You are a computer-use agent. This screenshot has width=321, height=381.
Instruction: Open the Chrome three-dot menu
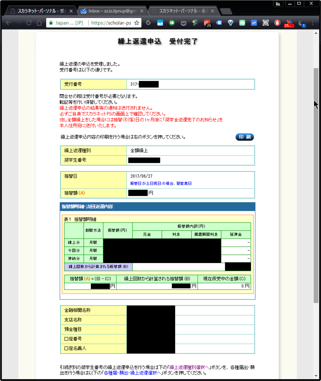click(312, 23)
